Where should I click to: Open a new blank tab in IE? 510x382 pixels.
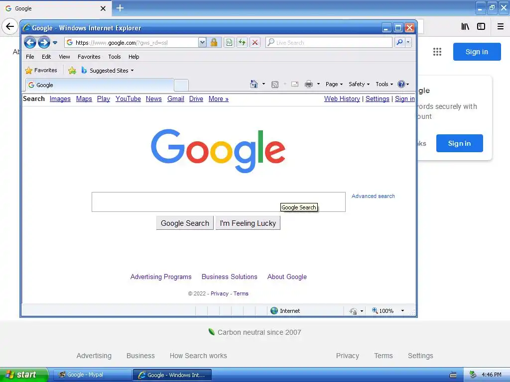tap(181, 85)
